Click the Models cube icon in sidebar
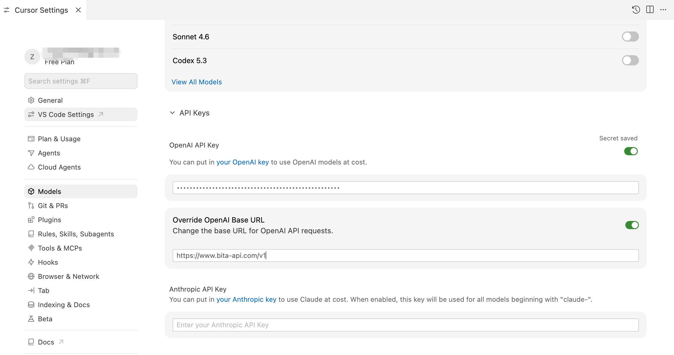The height and width of the screenshot is (355, 674). [x=31, y=191]
